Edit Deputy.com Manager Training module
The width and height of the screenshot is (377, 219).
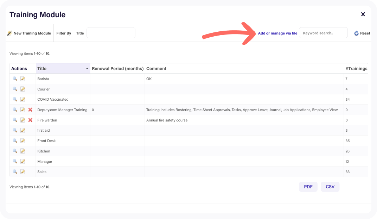click(x=23, y=110)
